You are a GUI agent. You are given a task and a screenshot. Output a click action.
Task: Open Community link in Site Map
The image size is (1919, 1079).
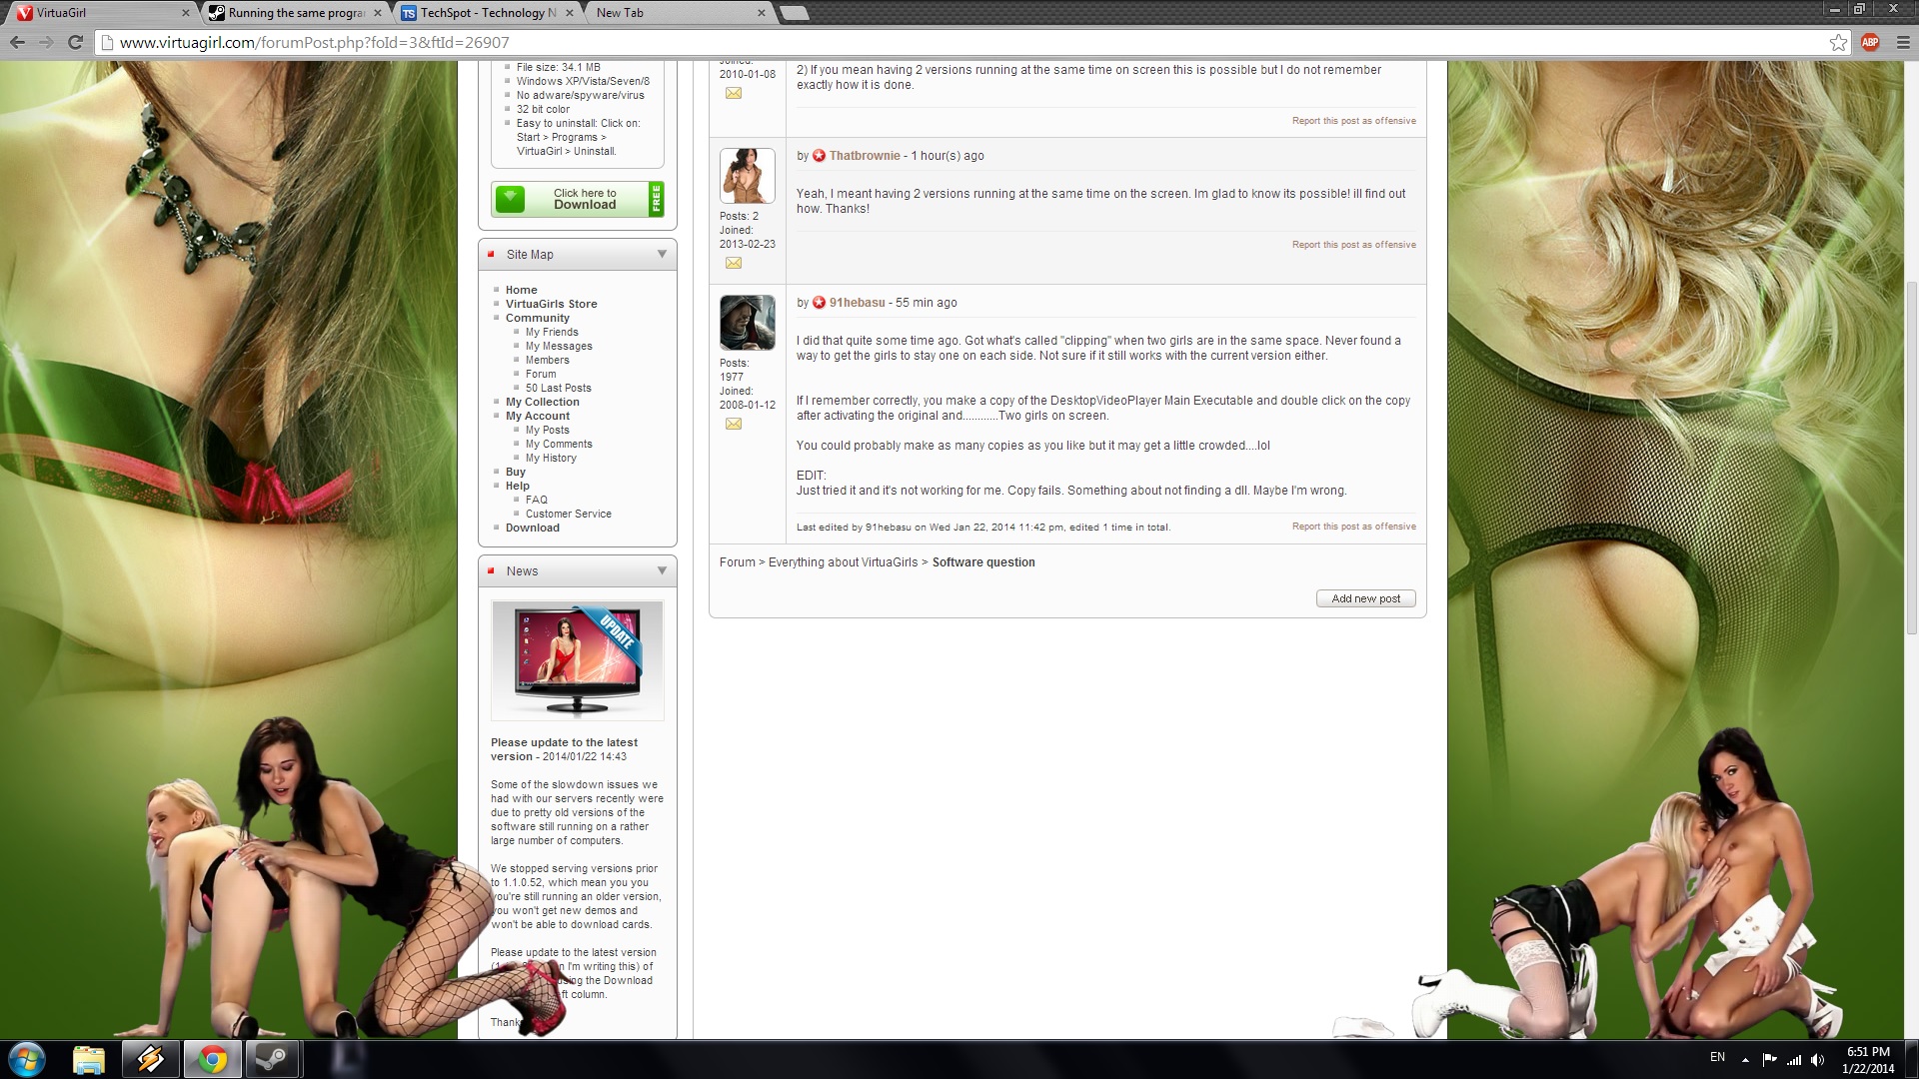coord(537,318)
